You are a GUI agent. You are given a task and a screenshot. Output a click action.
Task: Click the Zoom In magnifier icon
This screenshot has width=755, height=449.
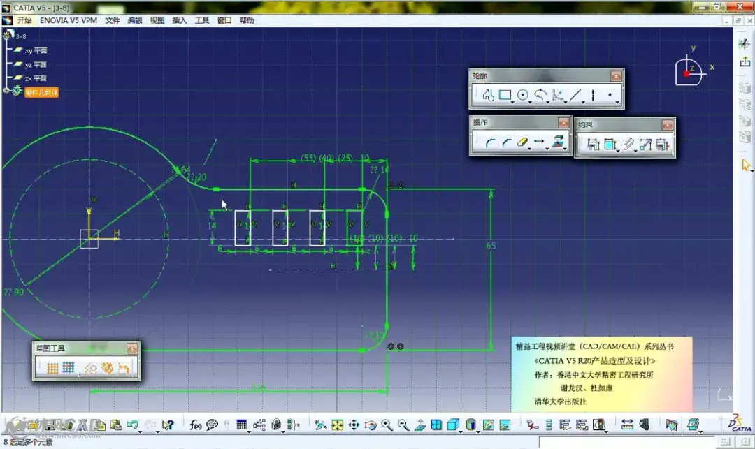tap(387, 425)
